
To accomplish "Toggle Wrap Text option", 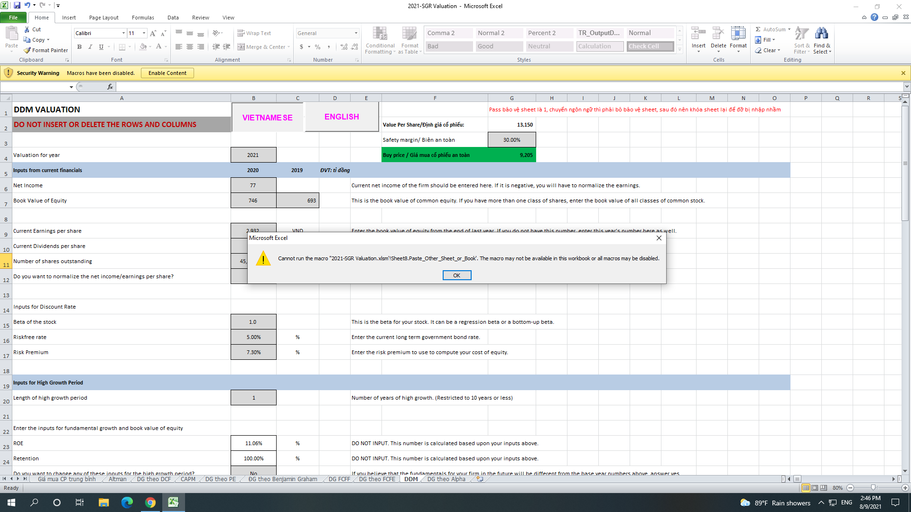I will pyautogui.click(x=254, y=33).
